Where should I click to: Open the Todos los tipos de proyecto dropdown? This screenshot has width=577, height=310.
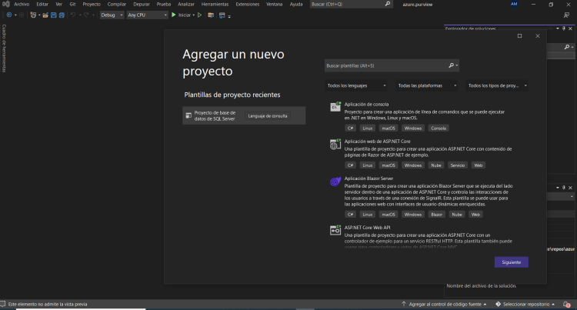pos(498,85)
